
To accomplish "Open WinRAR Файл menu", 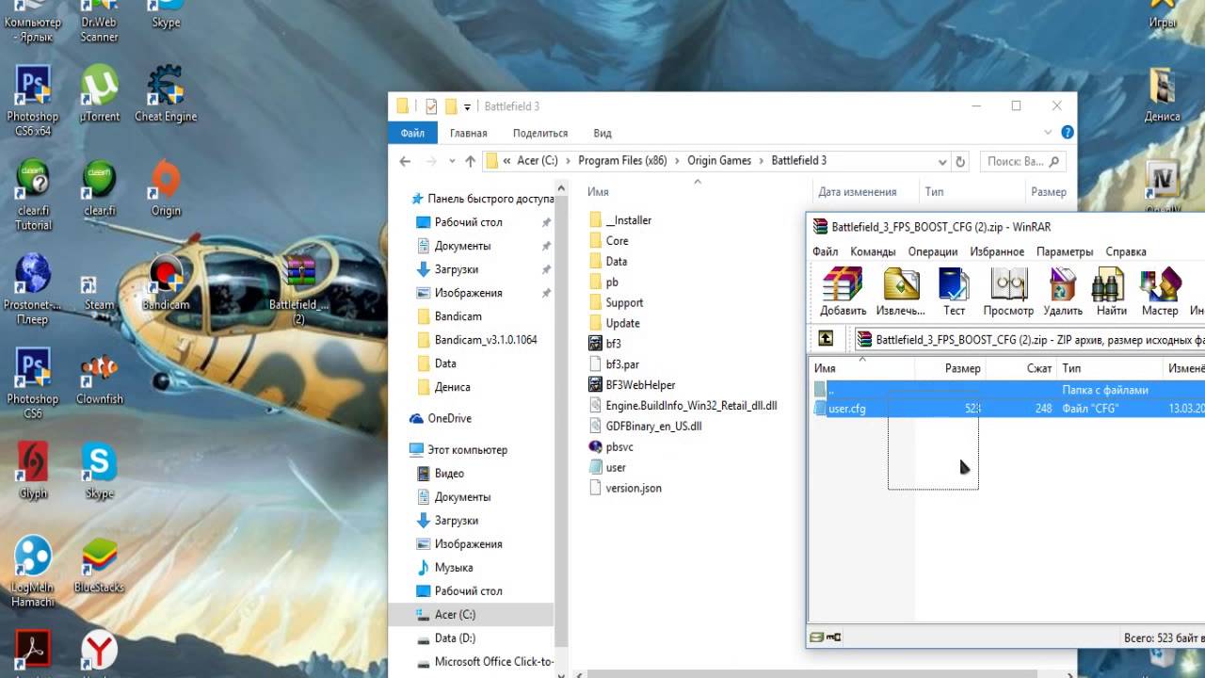I will (x=826, y=251).
